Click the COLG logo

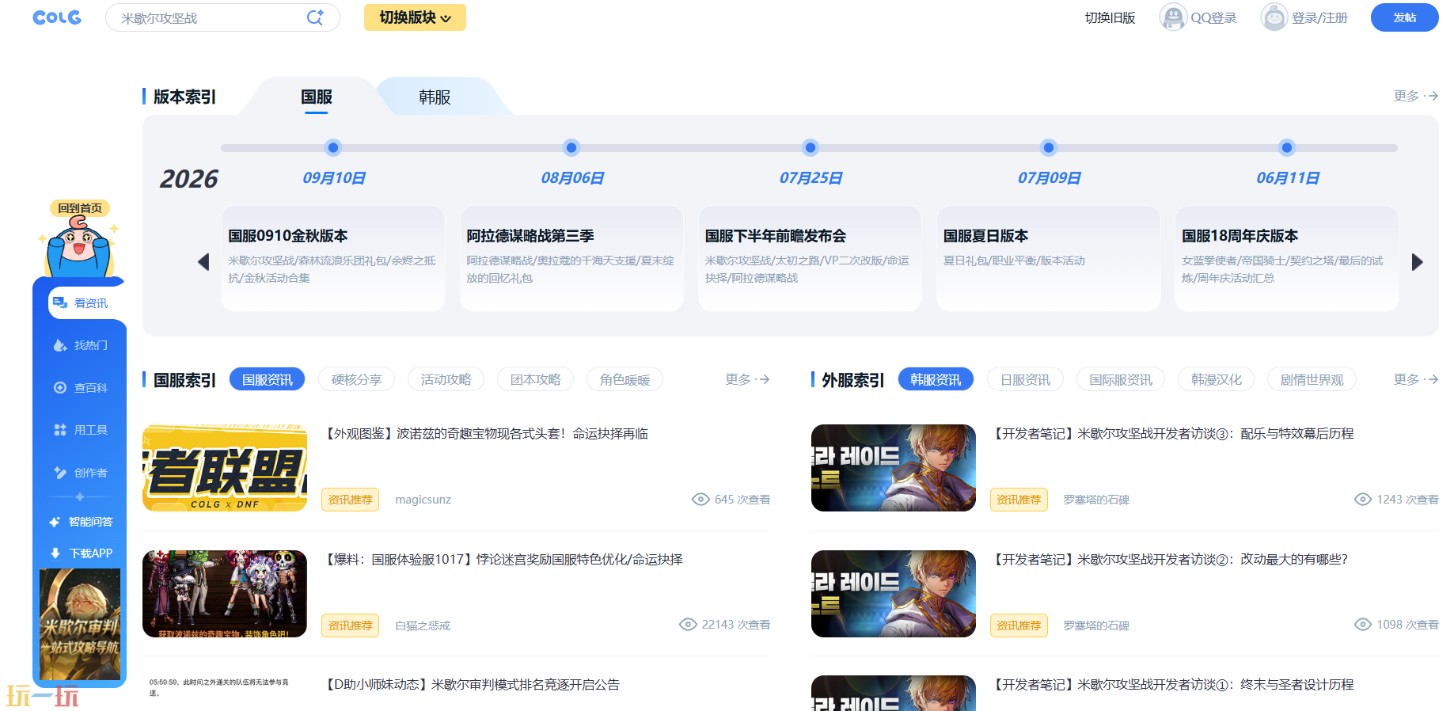tap(57, 17)
